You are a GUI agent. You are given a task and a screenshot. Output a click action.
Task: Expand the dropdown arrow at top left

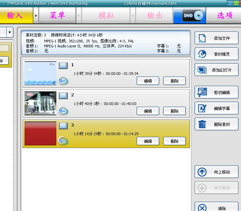tap(10, 32)
